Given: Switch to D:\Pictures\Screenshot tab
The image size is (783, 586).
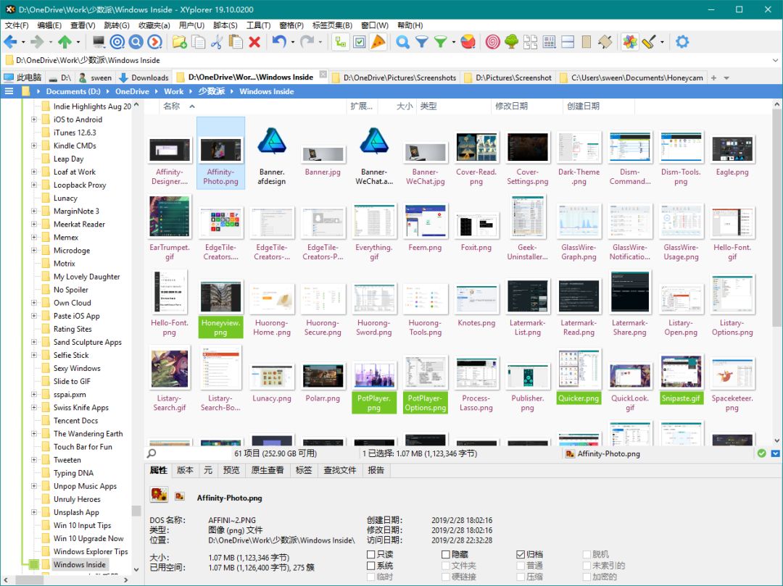Looking at the screenshot, I should pos(508,78).
